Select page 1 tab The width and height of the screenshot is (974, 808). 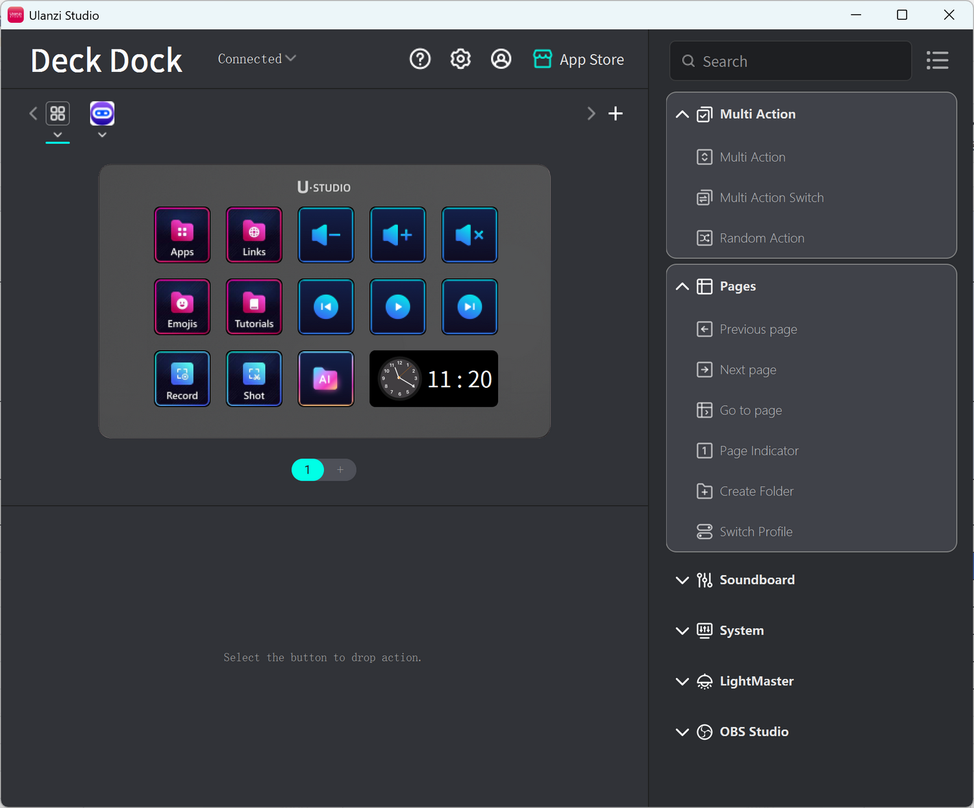[308, 470]
